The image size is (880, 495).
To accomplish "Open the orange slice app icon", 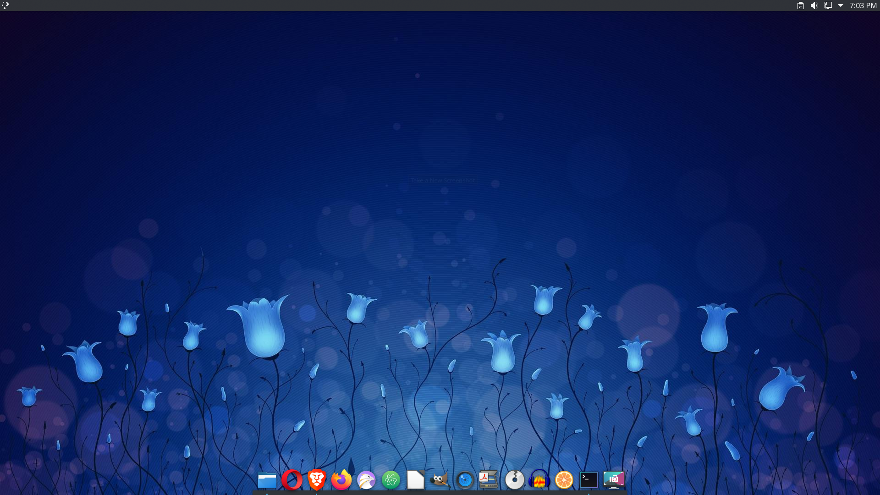I will click(564, 480).
